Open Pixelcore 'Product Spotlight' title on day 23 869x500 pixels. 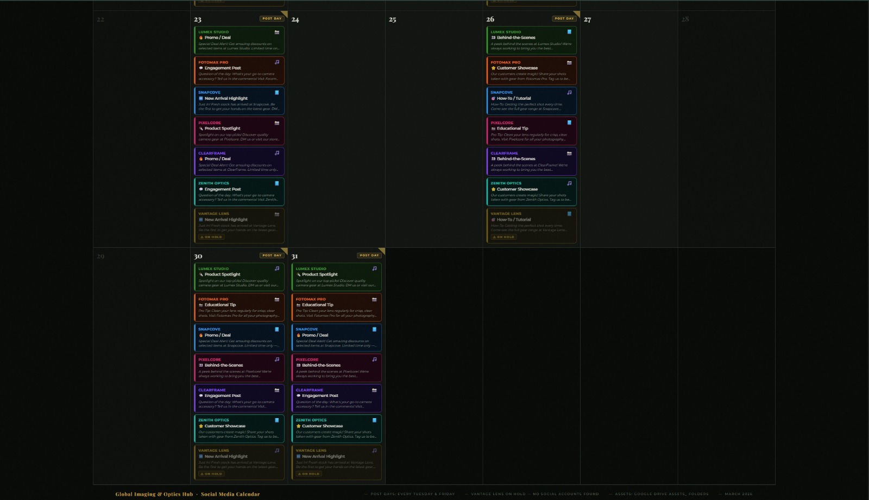pyautogui.click(x=222, y=129)
